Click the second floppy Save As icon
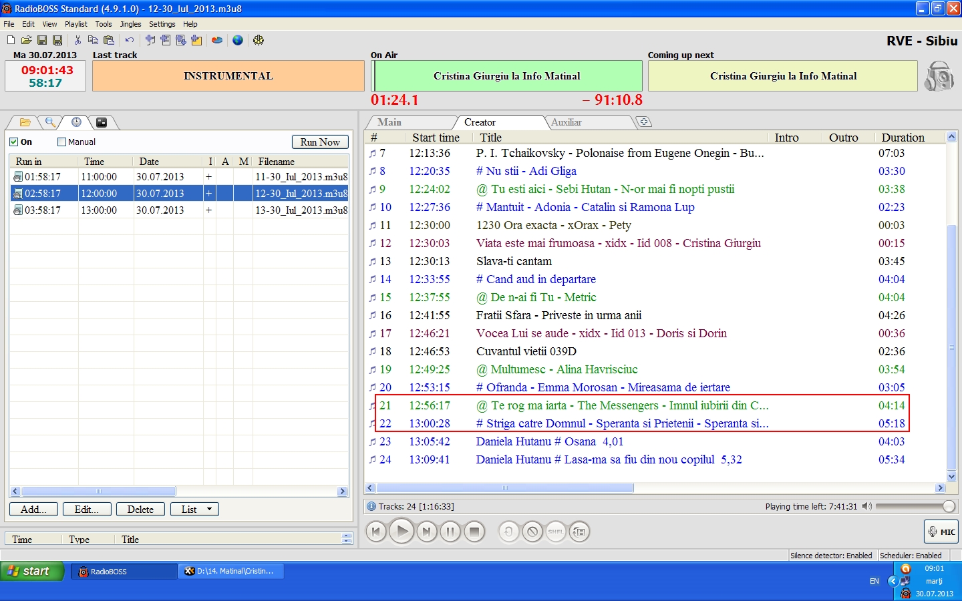Viewport: 962px width, 601px height. 57,40
